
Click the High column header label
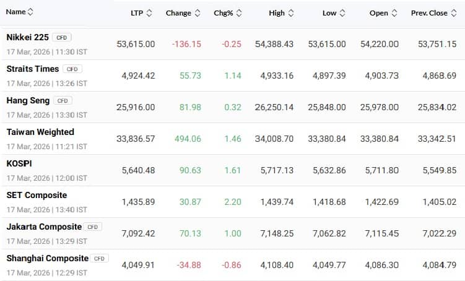pyautogui.click(x=277, y=13)
